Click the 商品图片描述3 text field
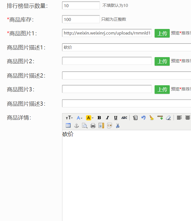The image size is (191, 221). tap(126, 103)
